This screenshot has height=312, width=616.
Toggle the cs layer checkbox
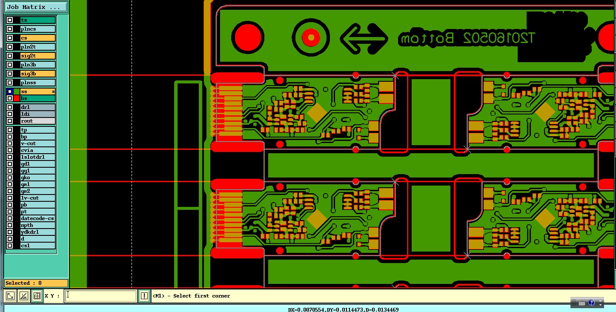(10, 38)
